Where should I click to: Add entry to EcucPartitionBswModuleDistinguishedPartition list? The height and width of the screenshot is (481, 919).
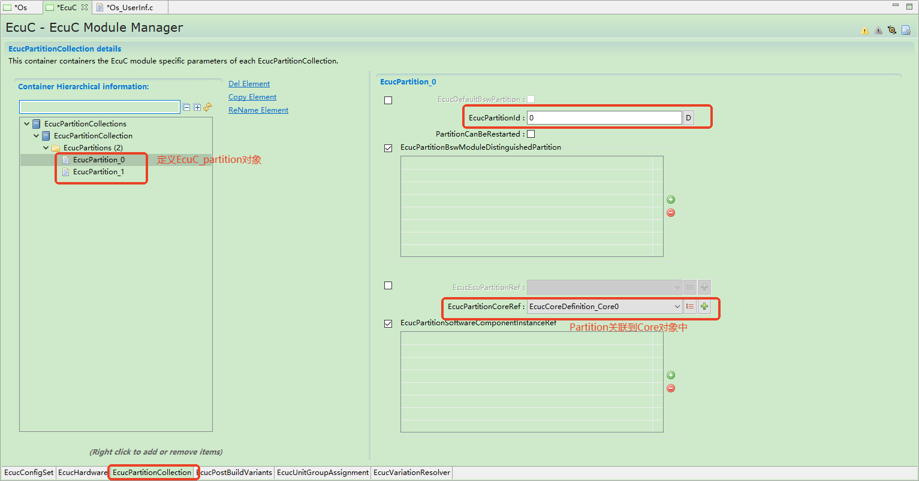(671, 199)
